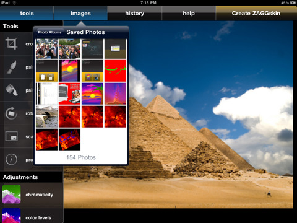Switch to the tools tab
Image resolution: width=297 pixels, height=223 pixels.
pyautogui.click(x=27, y=13)
